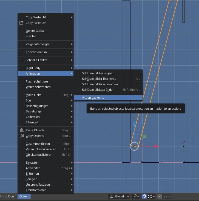The width and height of the screenshot is (199, 201).
Task: Select Verknüpfte duplizieren
Action: [46, 149]
